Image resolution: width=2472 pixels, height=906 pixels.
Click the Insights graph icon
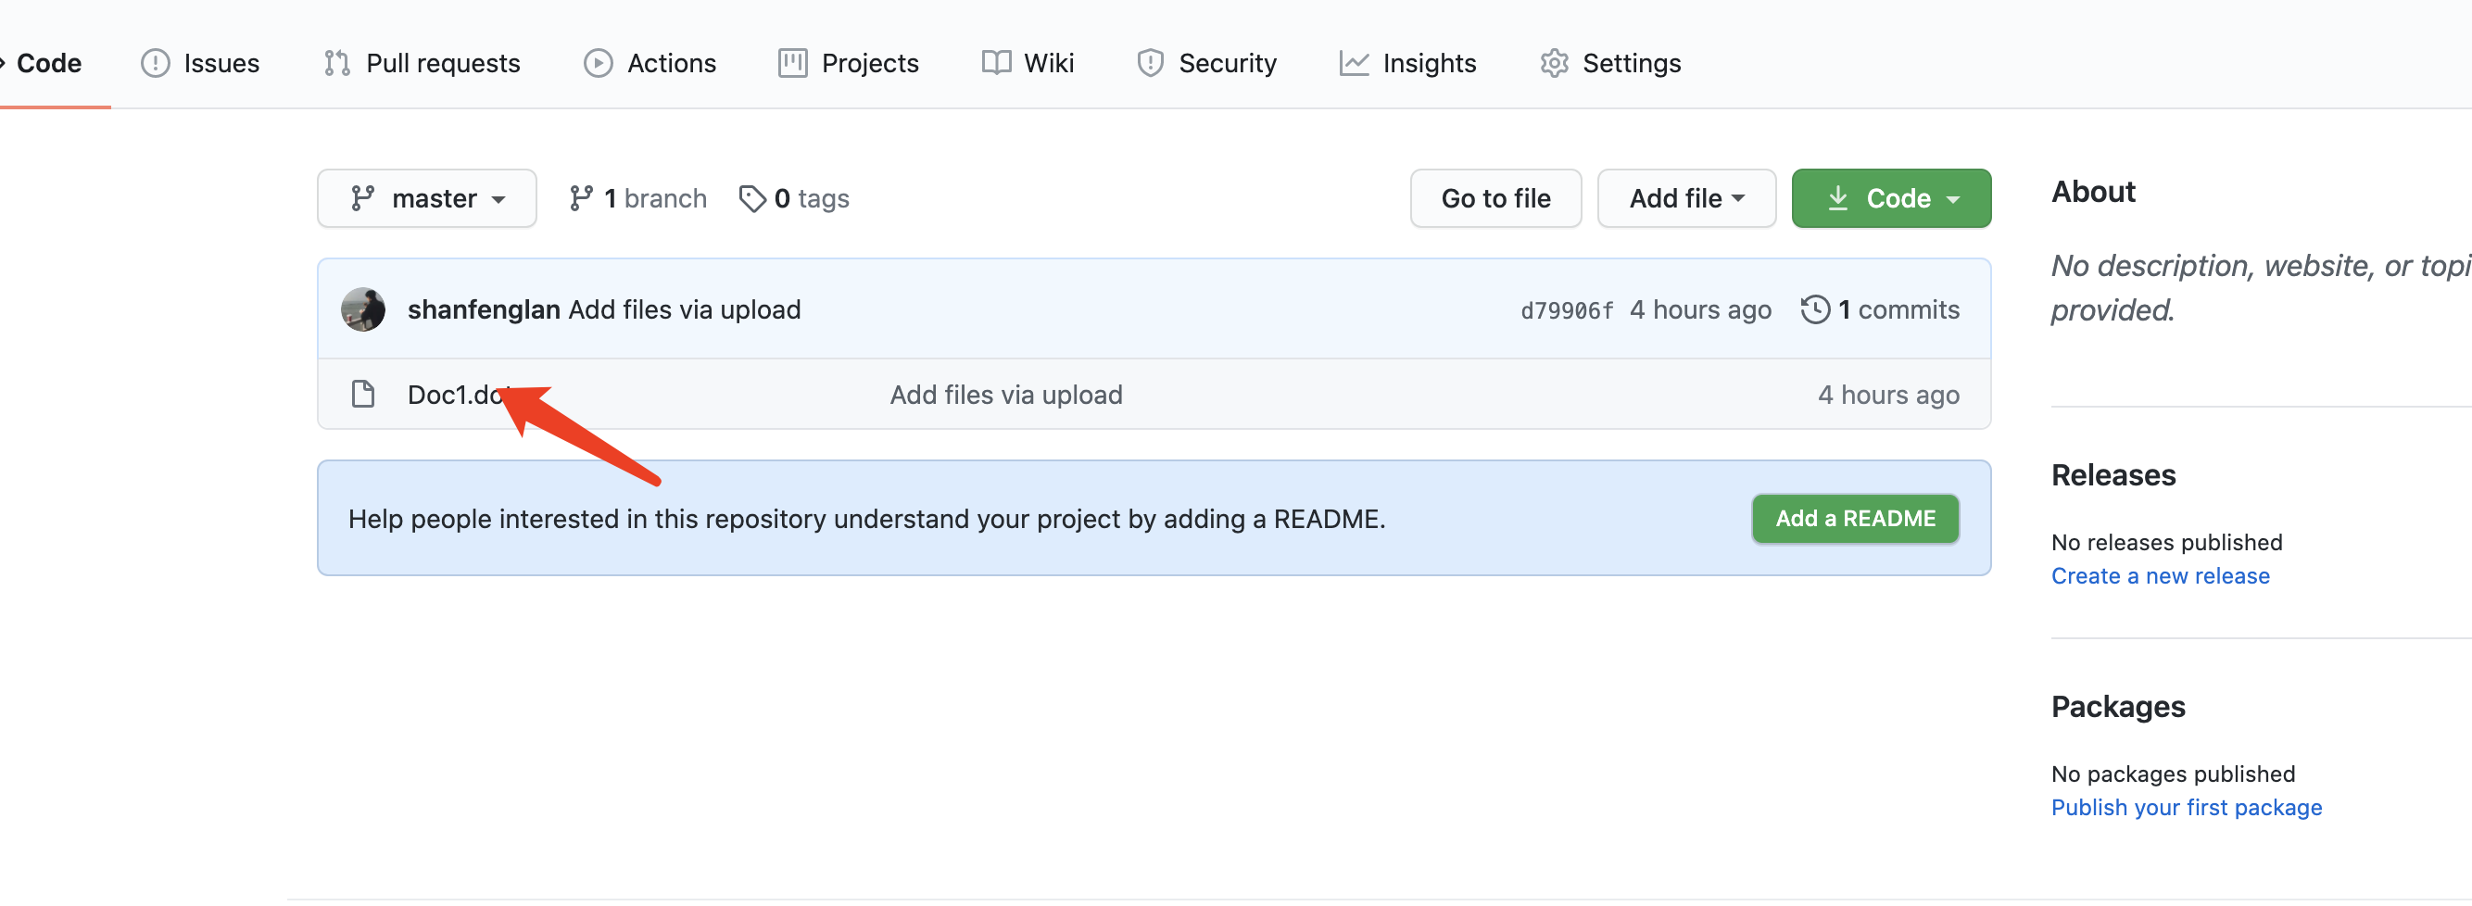click(1353, 63)
